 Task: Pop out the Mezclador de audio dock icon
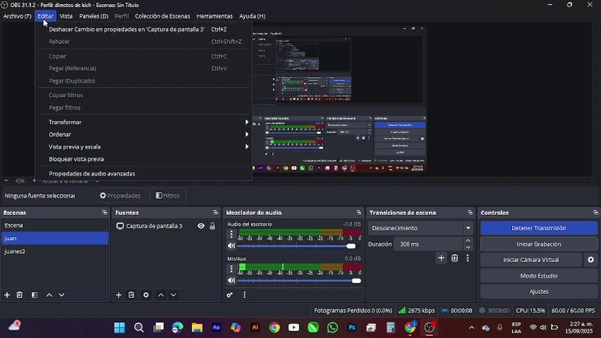359,213
